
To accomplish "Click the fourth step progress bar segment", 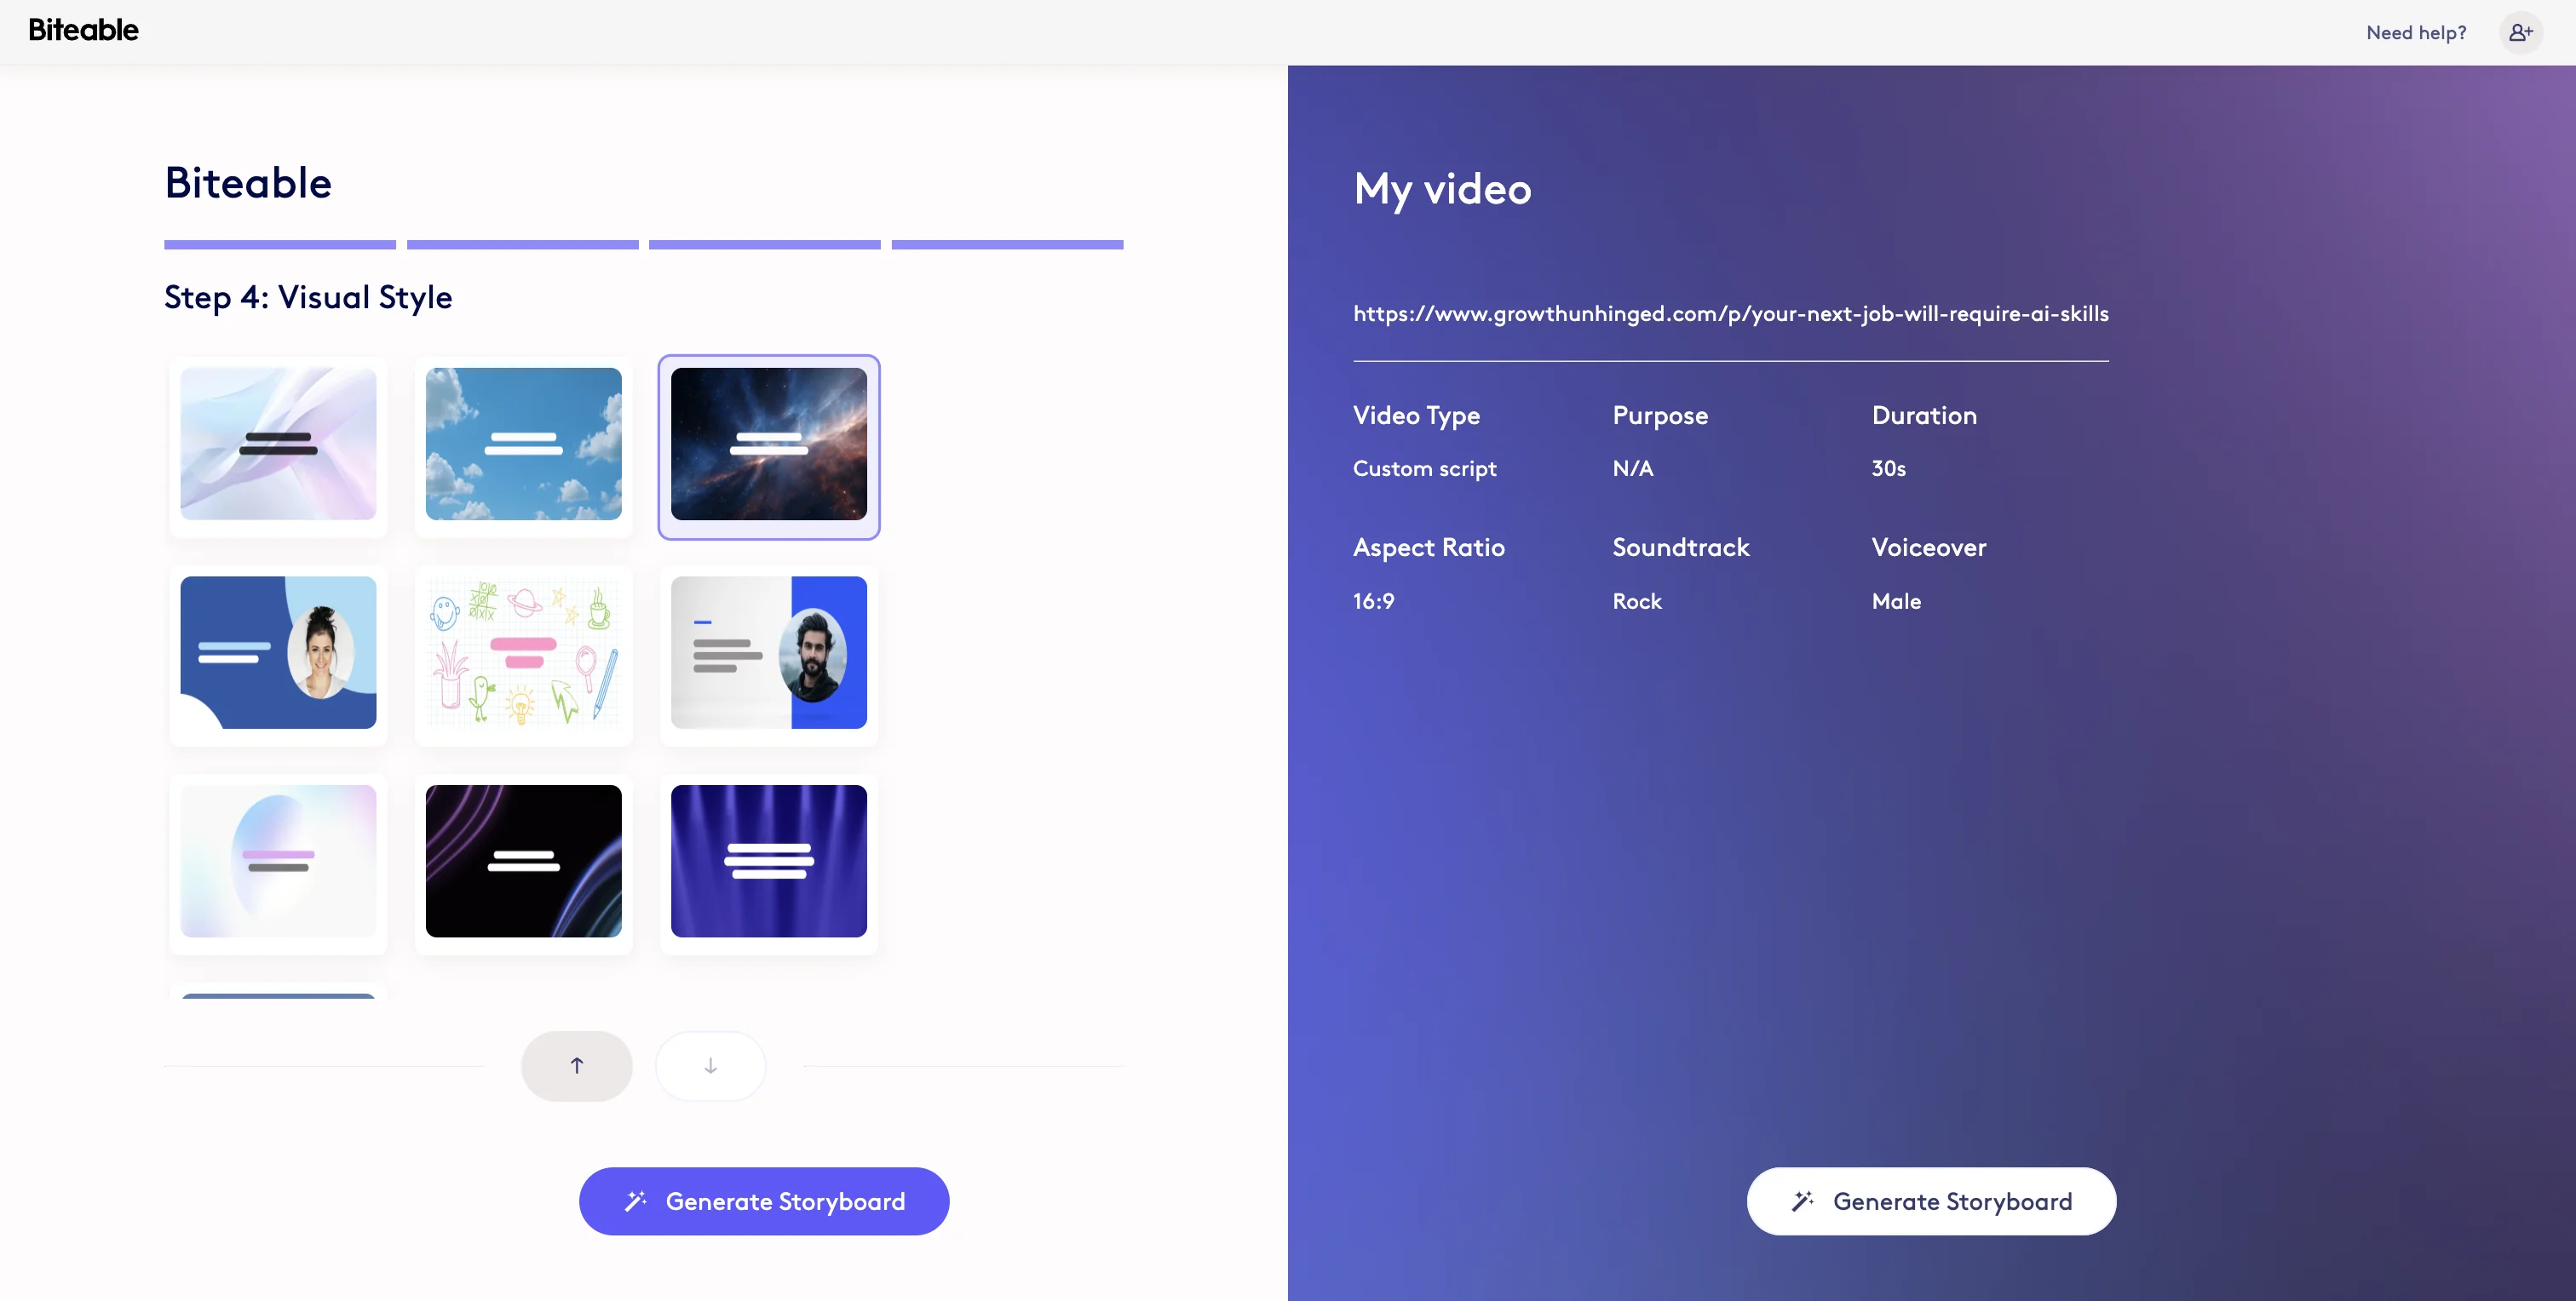I will [x=1006, y=244].
